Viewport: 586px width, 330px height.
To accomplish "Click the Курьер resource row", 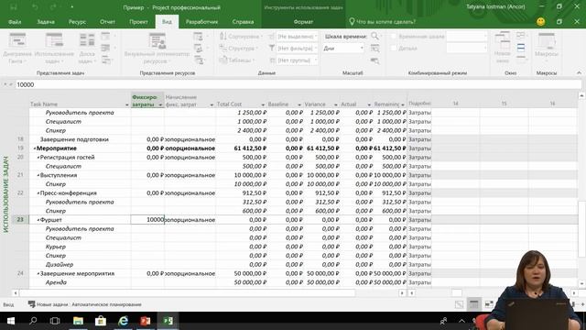I will pos(55,247).
